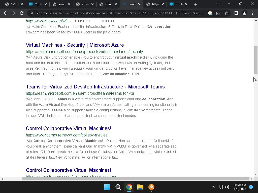Share this page using share icon

coord(218,13)
